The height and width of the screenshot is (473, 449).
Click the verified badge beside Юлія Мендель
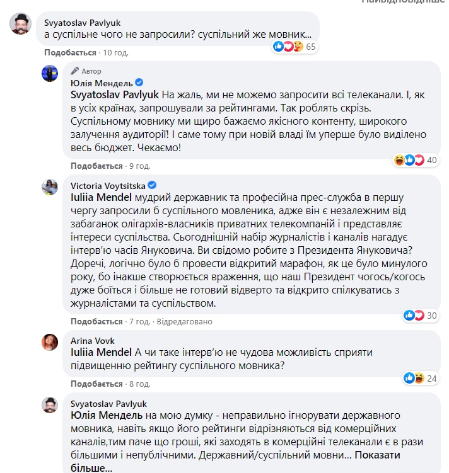point(140,83)
